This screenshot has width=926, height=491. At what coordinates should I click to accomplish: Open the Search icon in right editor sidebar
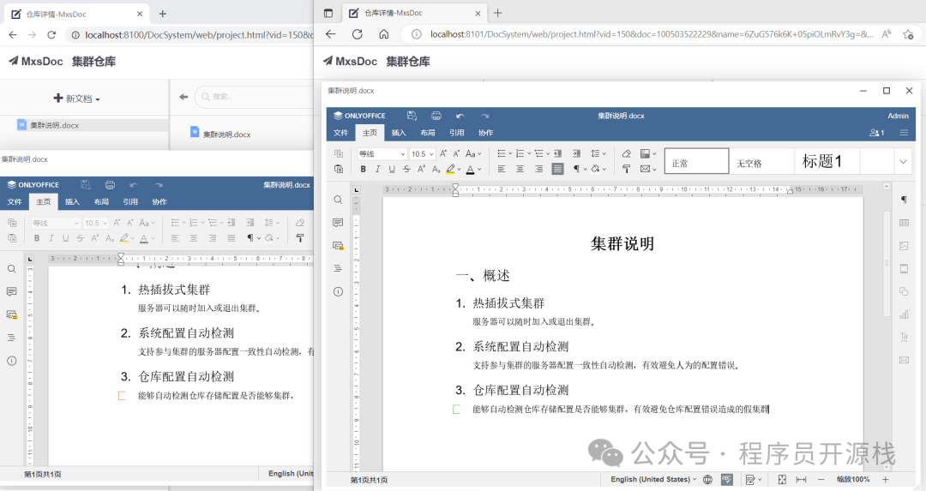[x=338, y=200]
